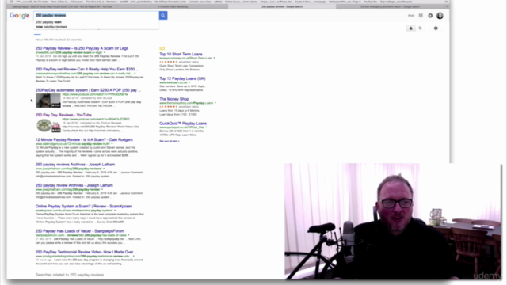Open Google notifications bell icon

[x=430, y=16]
